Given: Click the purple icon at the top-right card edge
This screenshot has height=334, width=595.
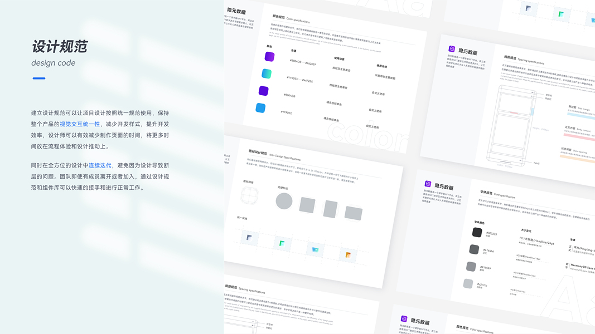Looking at the screenshot, I should [528, 8].
